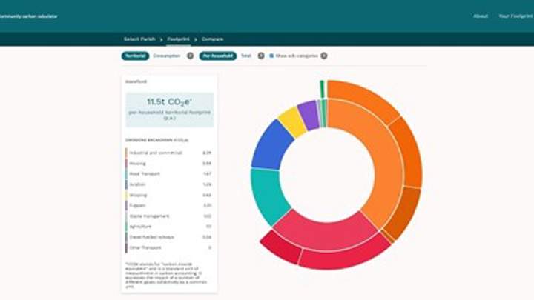Screen dimensions: 534x300
Task: Click the purple F-gases chart segment
Action: [308, 115]
